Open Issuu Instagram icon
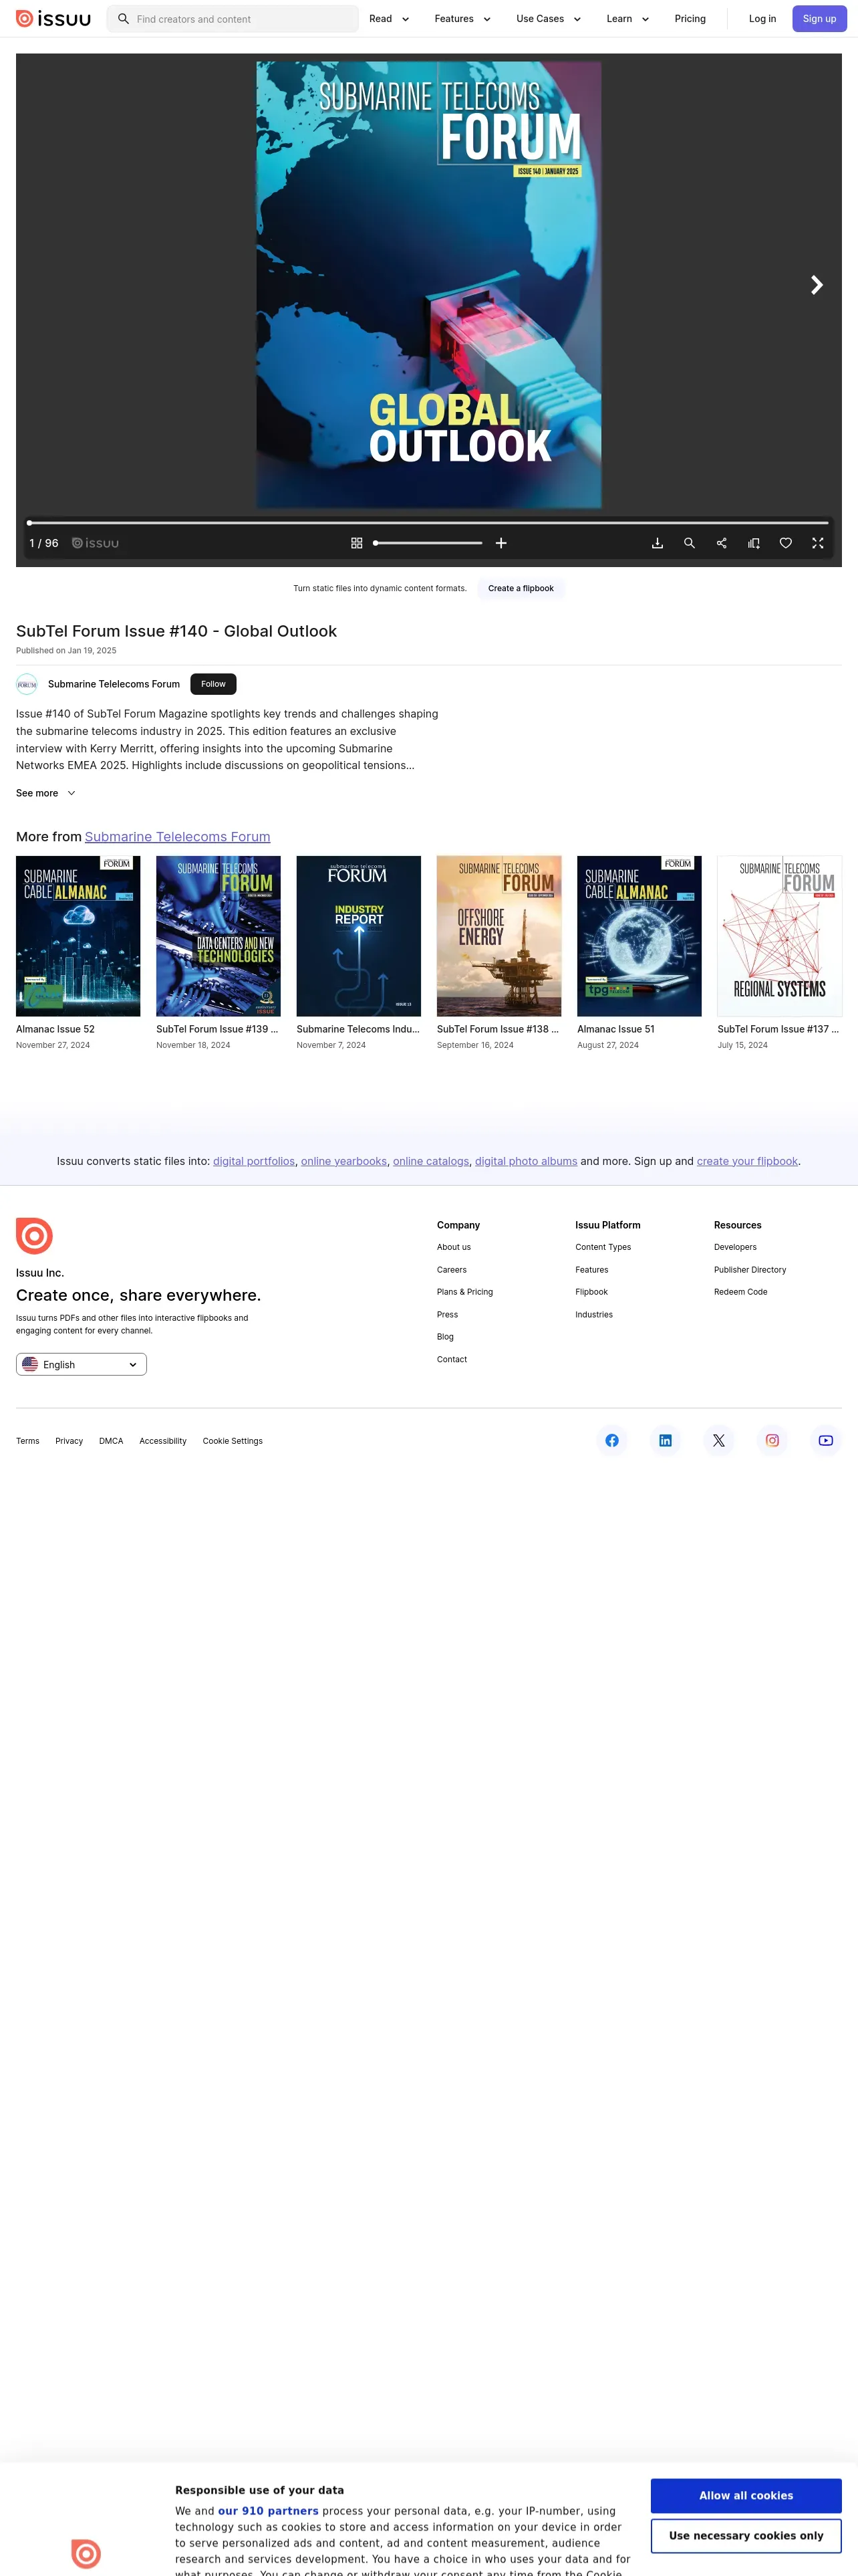 click(772, 1440)
